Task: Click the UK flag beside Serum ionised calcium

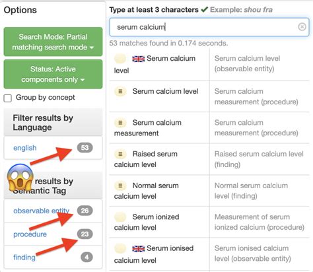Action: (138, 249)
